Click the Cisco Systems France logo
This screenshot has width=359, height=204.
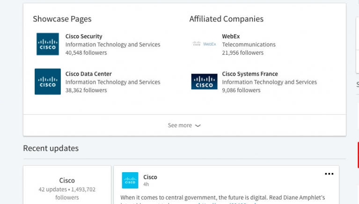click(x=205, y=81)
